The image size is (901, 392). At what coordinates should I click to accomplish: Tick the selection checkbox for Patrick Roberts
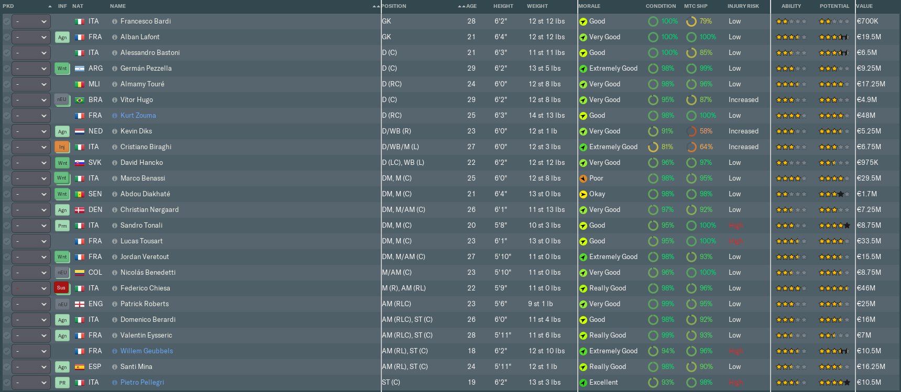pos(6,304)
